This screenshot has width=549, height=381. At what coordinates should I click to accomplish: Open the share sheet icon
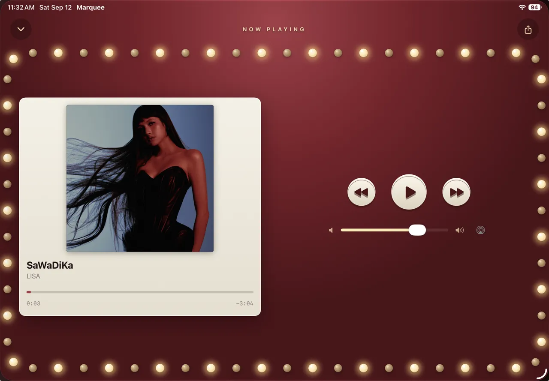point(528,30)
